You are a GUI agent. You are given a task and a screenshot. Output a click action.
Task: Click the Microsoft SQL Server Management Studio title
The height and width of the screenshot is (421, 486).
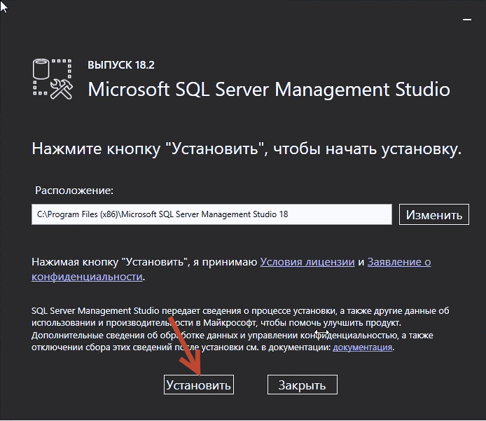(269, 90)
